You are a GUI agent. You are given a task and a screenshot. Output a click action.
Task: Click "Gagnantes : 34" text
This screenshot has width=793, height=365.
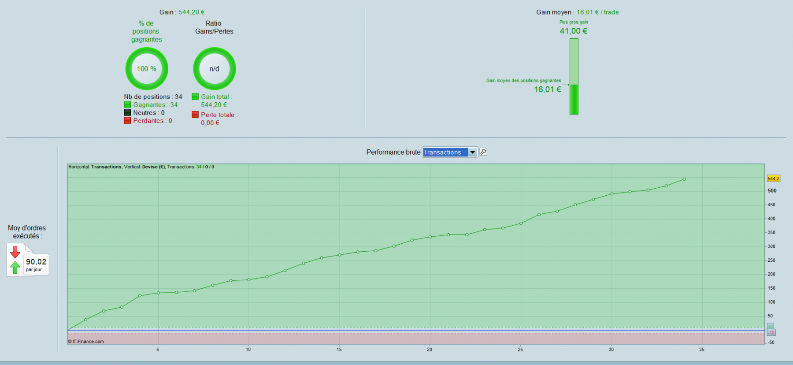pyautogui.click(x=156, y=104)
